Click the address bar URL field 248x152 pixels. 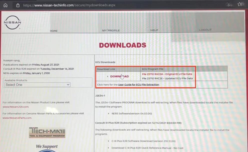click(x=69, y=5)
